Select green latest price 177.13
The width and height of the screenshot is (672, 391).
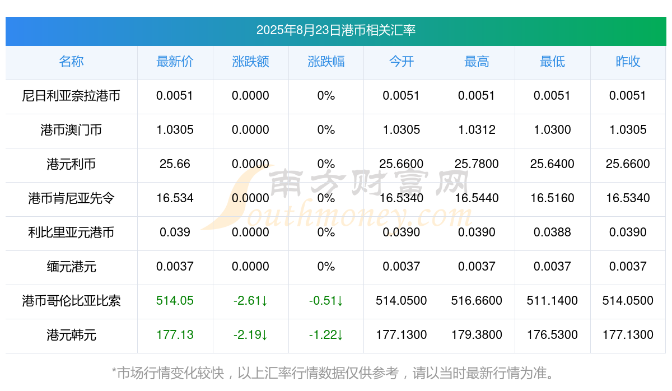[175, 335]
